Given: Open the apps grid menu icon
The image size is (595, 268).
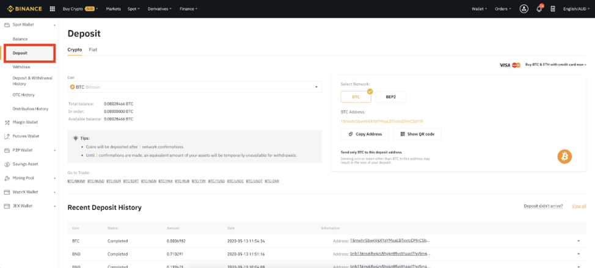Looking at the screenshot, I should [x=53, y=9].
